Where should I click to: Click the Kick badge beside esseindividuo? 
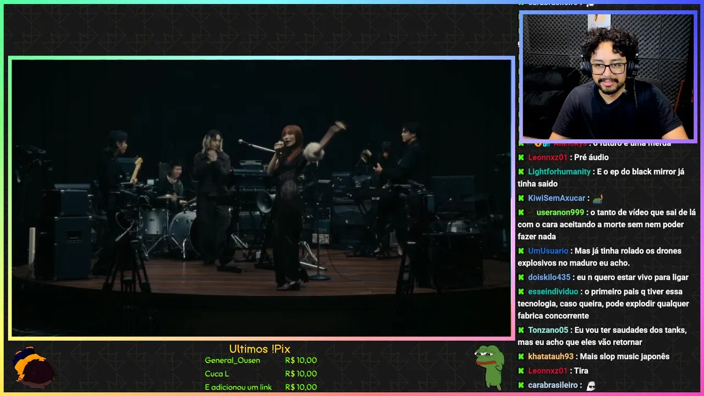521,291
